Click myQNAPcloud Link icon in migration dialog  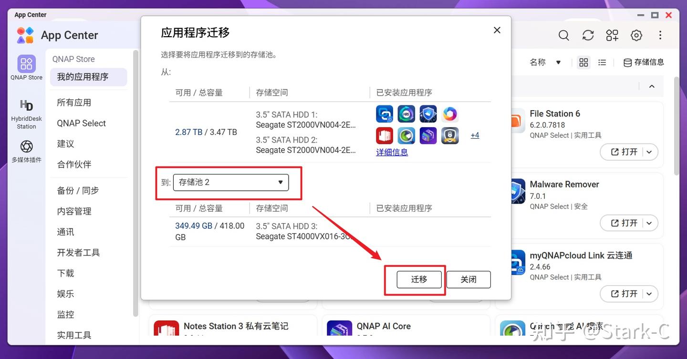(385, 114)
